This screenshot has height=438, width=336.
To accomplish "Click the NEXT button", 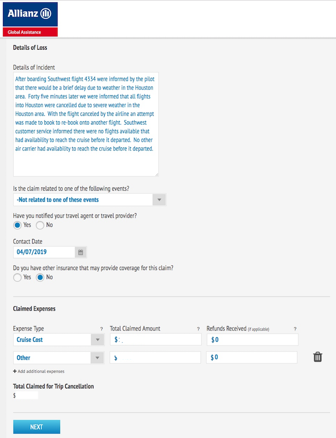I will pyautogui.click(x=37, y=427).
